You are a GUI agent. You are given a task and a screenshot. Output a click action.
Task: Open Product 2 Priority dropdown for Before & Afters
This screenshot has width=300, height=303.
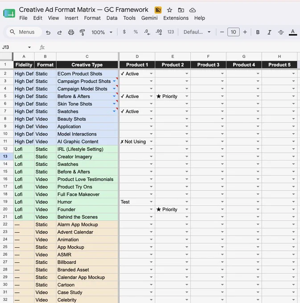187,96
